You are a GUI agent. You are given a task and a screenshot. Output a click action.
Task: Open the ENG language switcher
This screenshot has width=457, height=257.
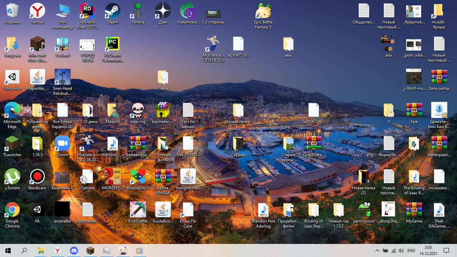coord(411,251)
